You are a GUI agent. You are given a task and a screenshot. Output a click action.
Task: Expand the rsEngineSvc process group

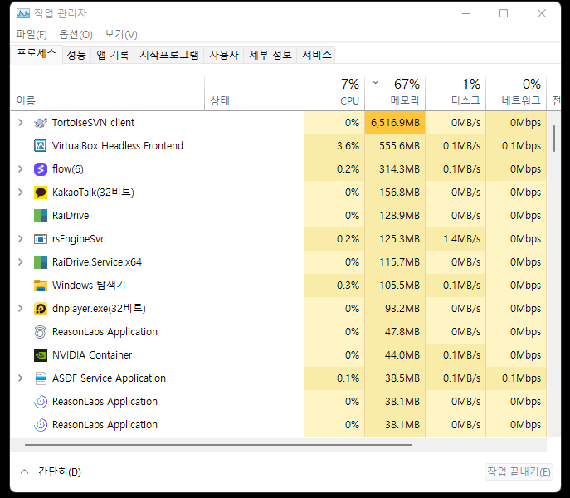[x=21, y=239]
